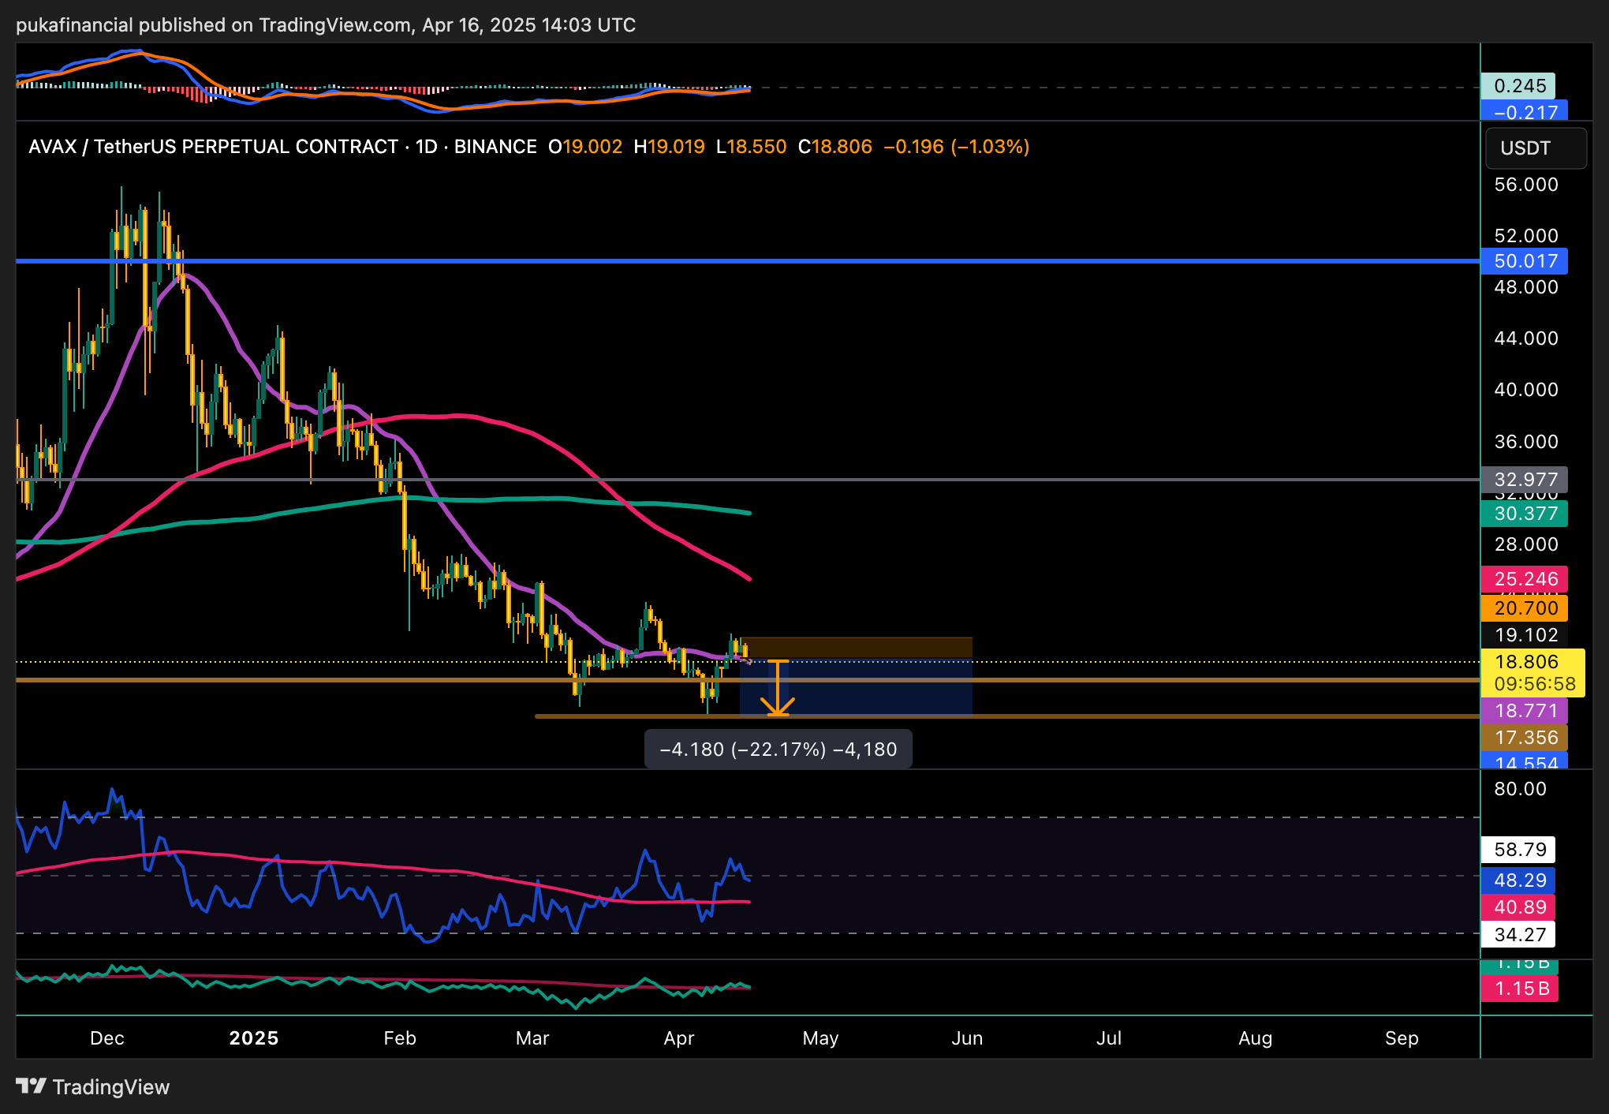Viewport: 1609px width, 1114px height.
Task: Click the yellow 18.806 current price label
Action: tap(1532, 662)
